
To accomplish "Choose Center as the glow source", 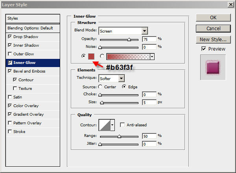I will coord(100,87).
